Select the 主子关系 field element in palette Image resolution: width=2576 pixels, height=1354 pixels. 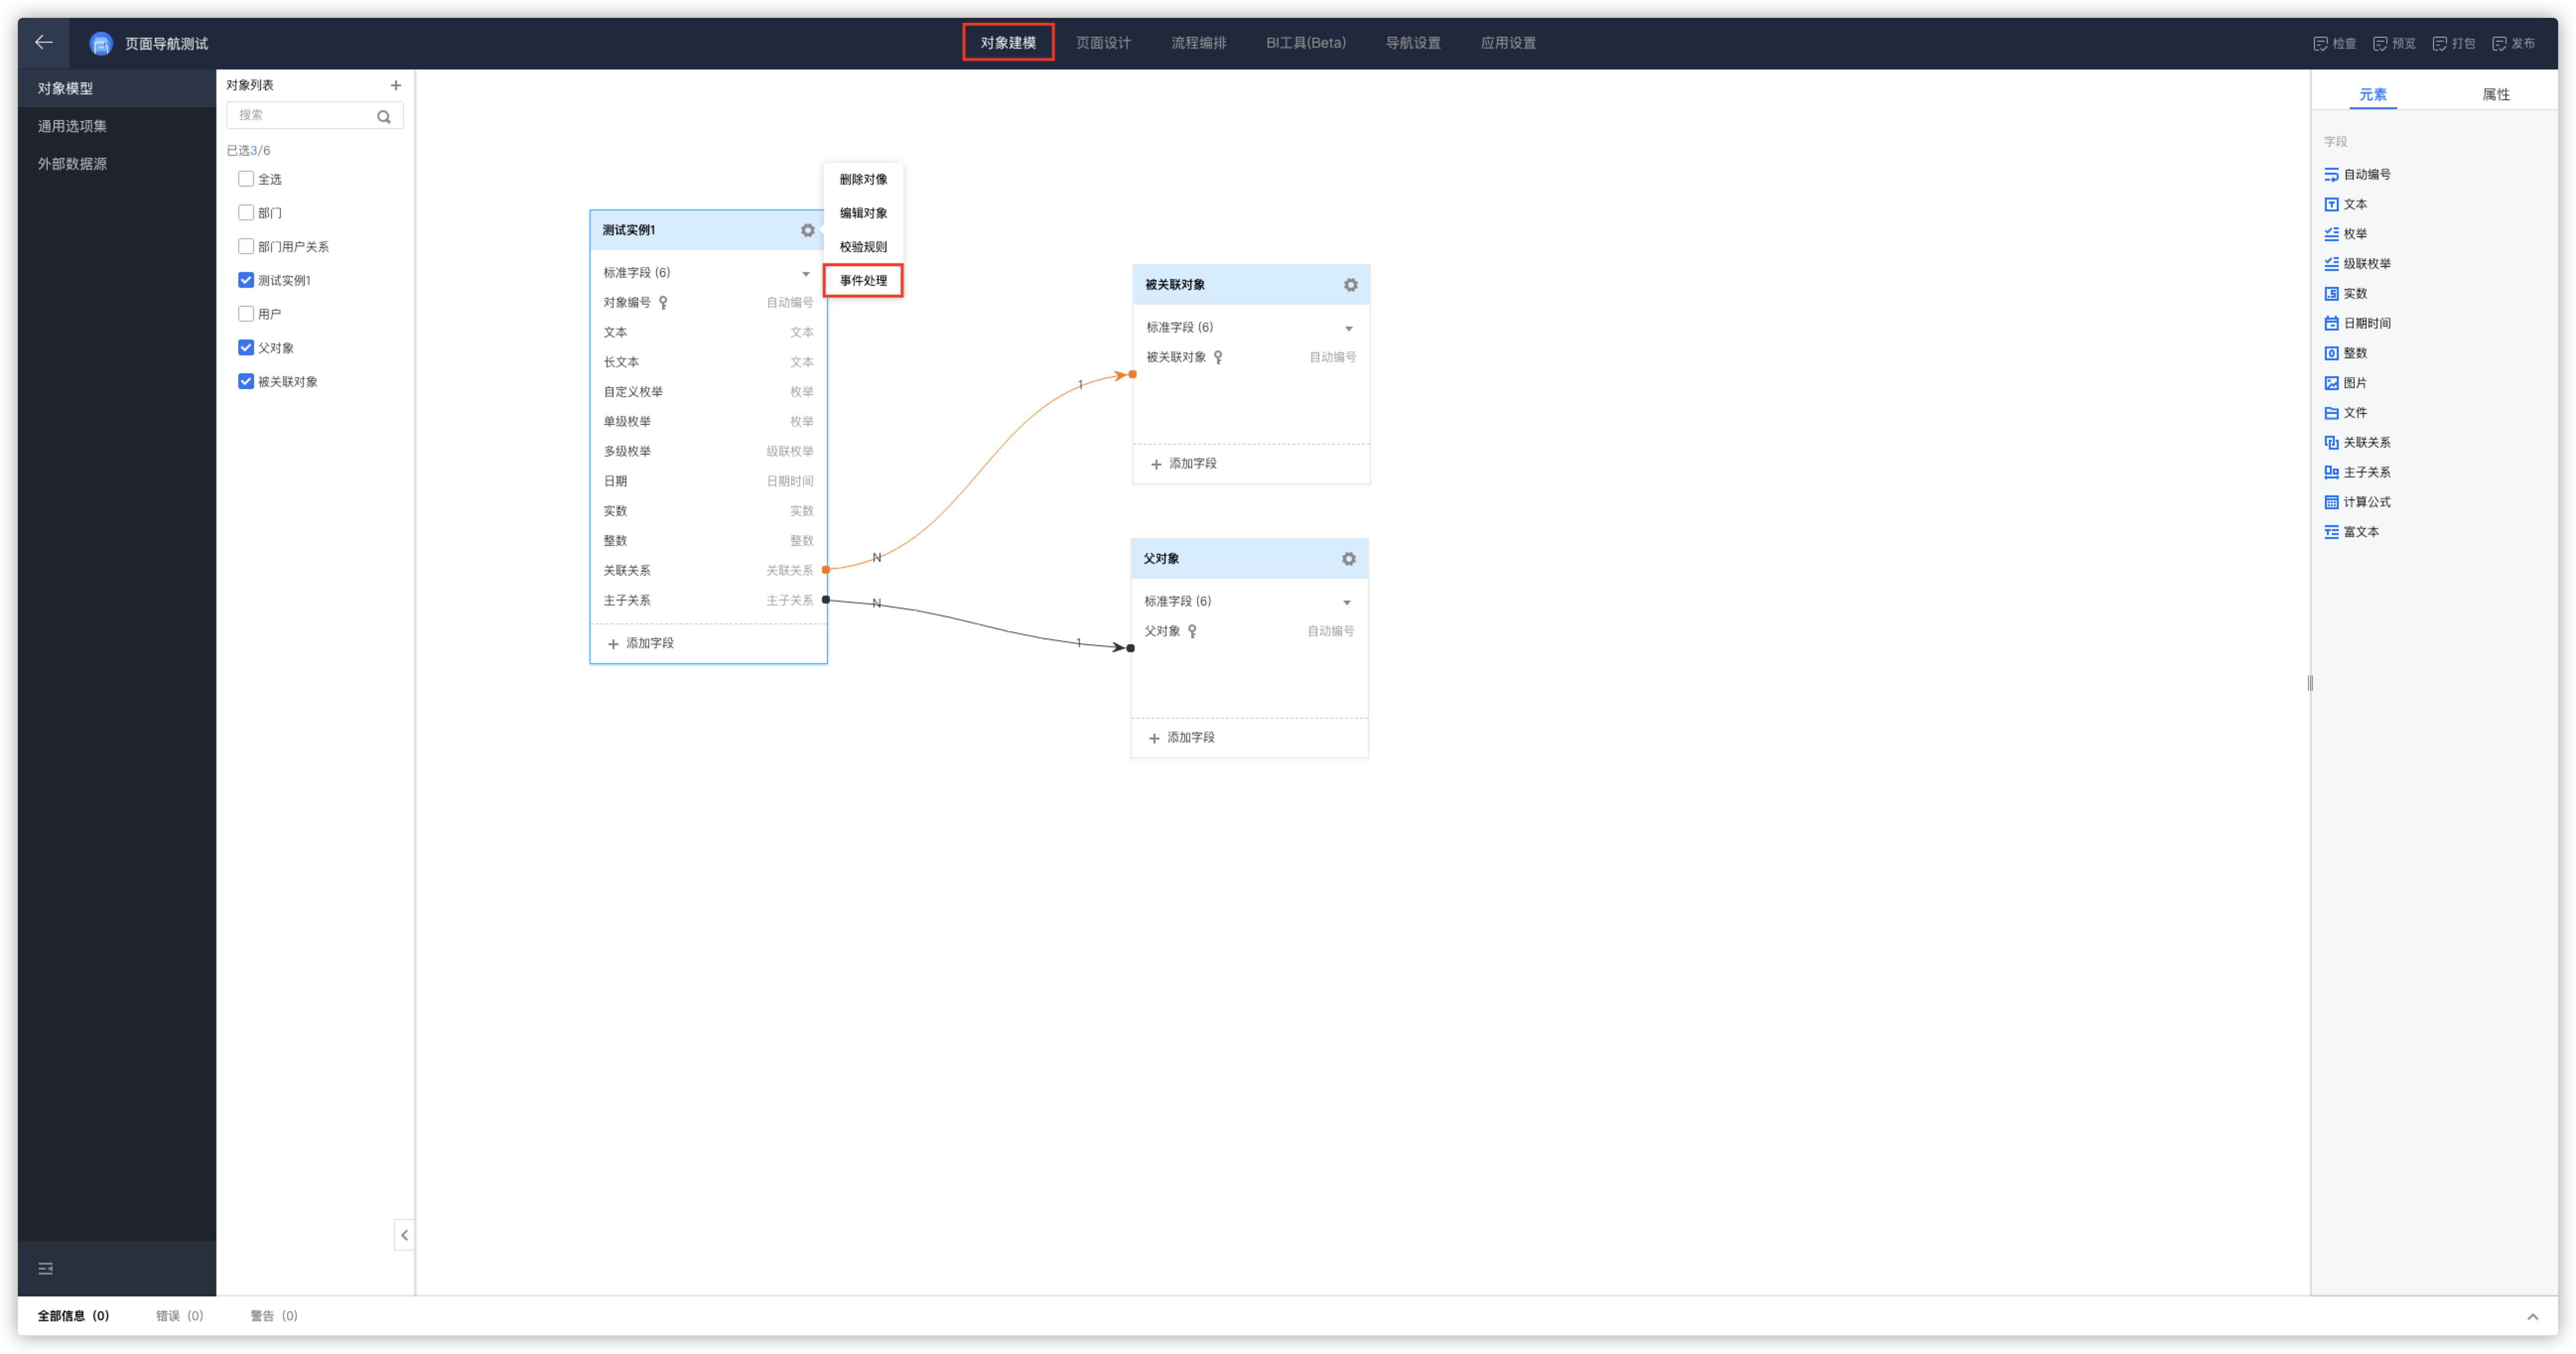[2358, 472]
